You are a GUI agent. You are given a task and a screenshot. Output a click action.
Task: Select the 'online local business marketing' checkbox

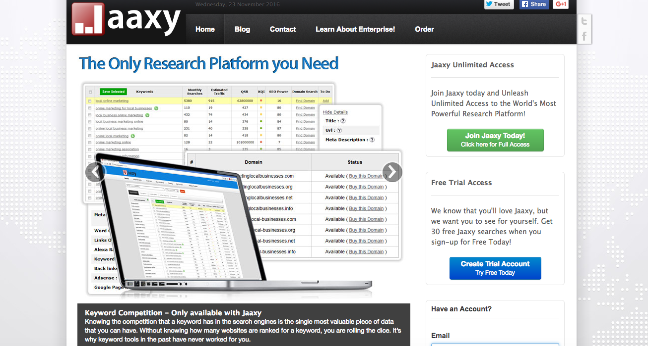tap(90, 129)
